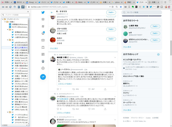Follow ぽぽひと in recommendations

click(155, 40)
